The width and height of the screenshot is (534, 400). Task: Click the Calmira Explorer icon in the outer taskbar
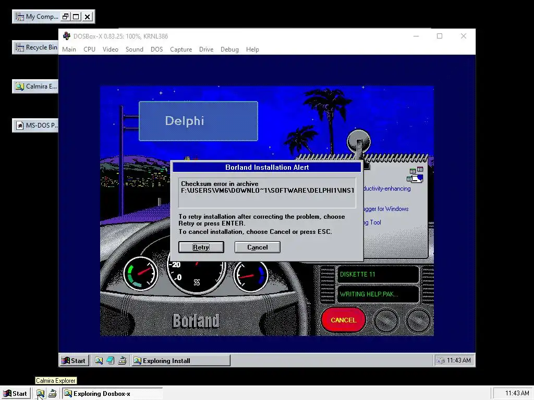tap(40, 394)
